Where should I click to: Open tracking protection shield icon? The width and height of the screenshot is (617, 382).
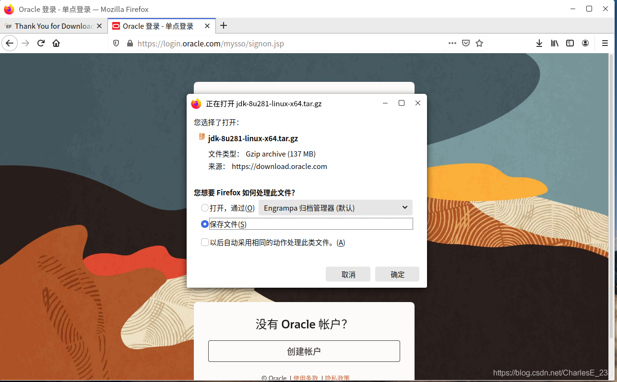point(116,43)
